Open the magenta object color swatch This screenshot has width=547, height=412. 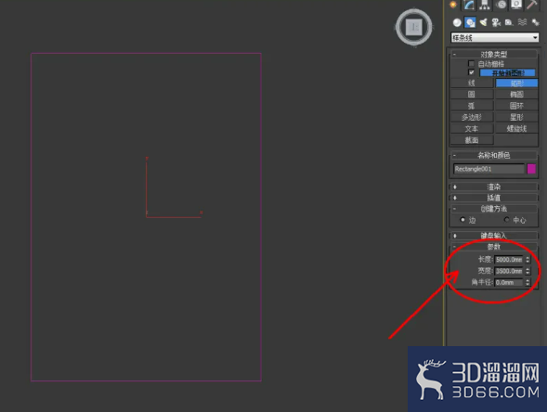(x=531, y=169)
